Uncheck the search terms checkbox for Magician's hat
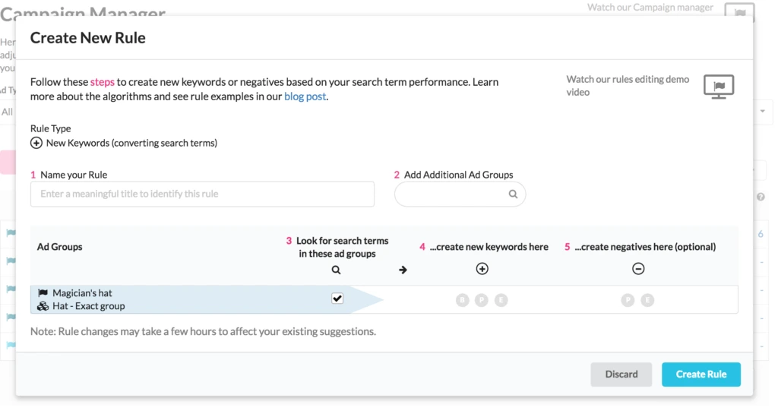The width and height of the screenshot is (778, 414). 337,299
